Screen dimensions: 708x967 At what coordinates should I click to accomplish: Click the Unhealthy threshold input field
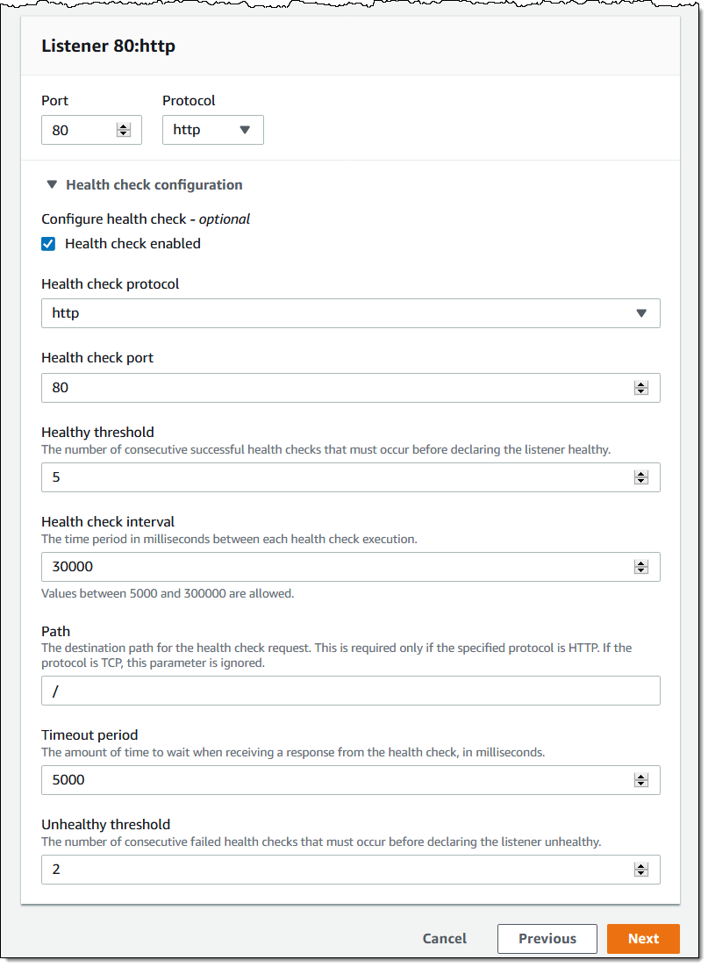[333, 870]
